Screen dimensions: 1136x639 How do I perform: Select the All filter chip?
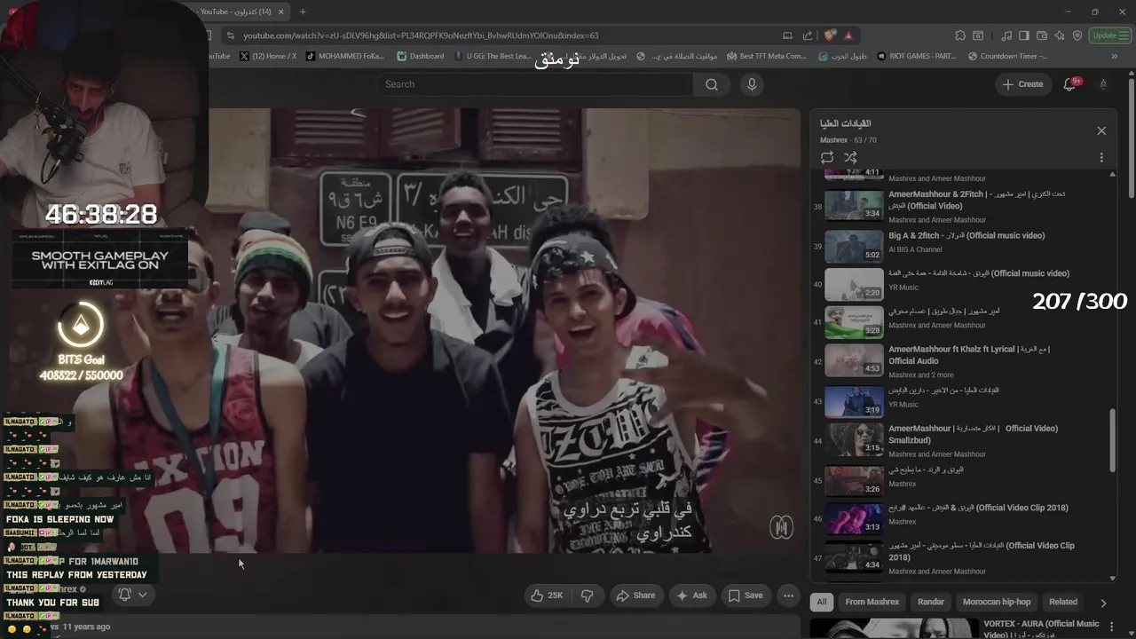(x=822, y=602)
